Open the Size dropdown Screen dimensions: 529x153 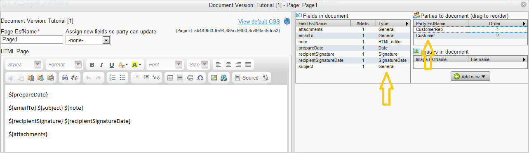(199, 65)
